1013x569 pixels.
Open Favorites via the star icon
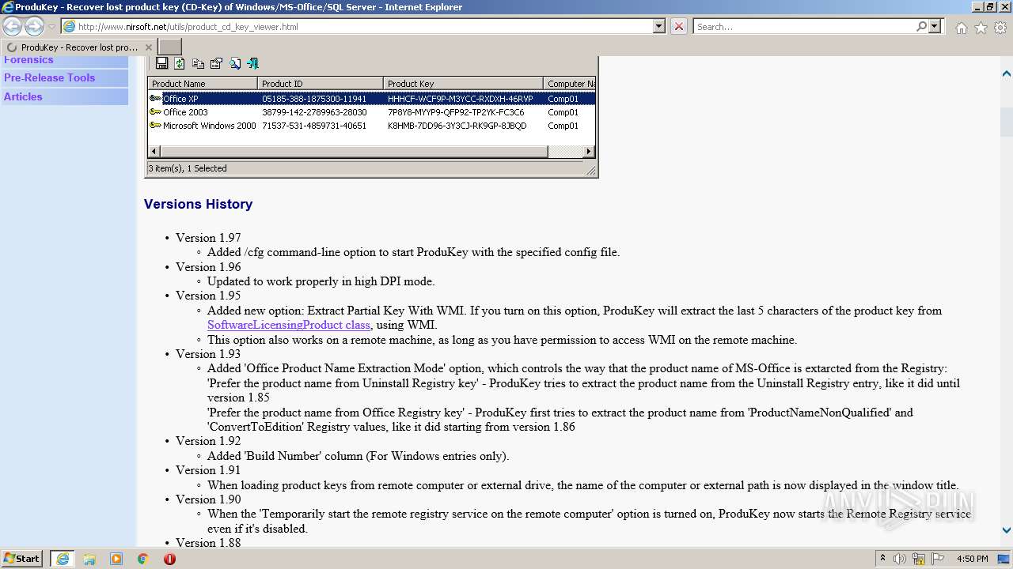pyautogui.click(x=981, y=28)
